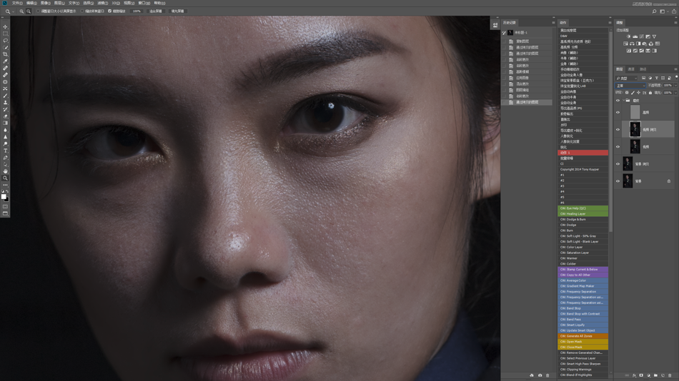
Task: Open the Edit menu
Action: coord(31,3)
